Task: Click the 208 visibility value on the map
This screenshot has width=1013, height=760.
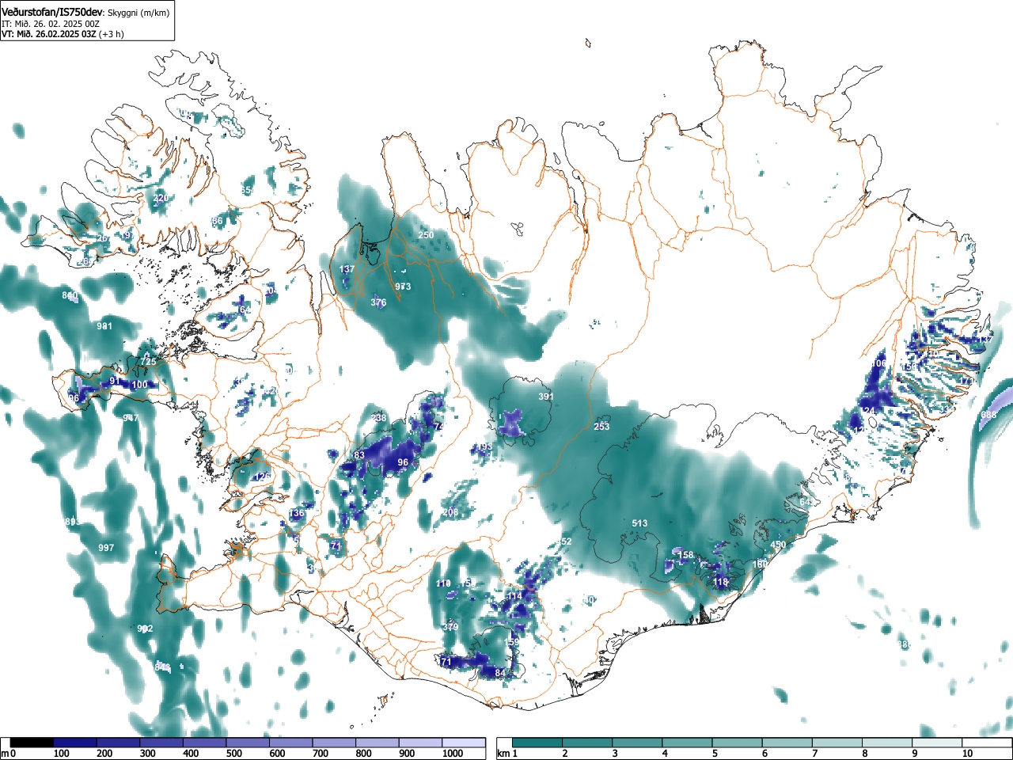Action: pos(450,512)
